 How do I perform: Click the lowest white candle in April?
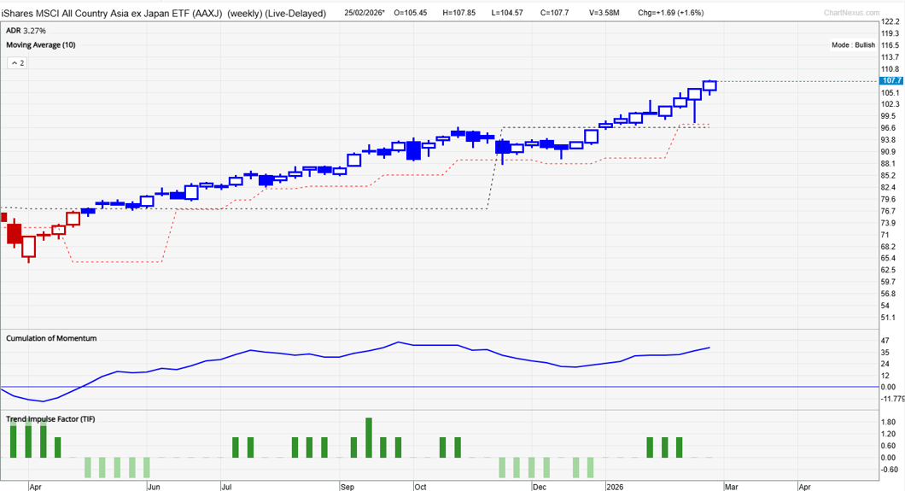pyautogui.click(x=28, y=247)
